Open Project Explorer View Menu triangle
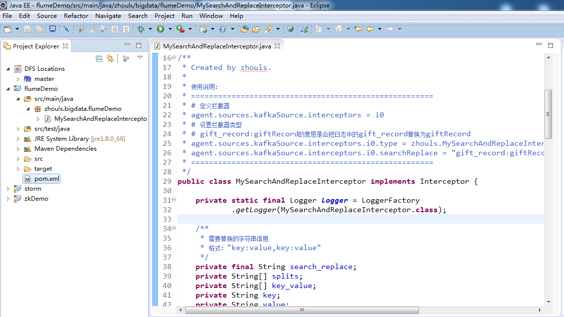This screenshot has height=317, width=564. (x=140, y=57)
